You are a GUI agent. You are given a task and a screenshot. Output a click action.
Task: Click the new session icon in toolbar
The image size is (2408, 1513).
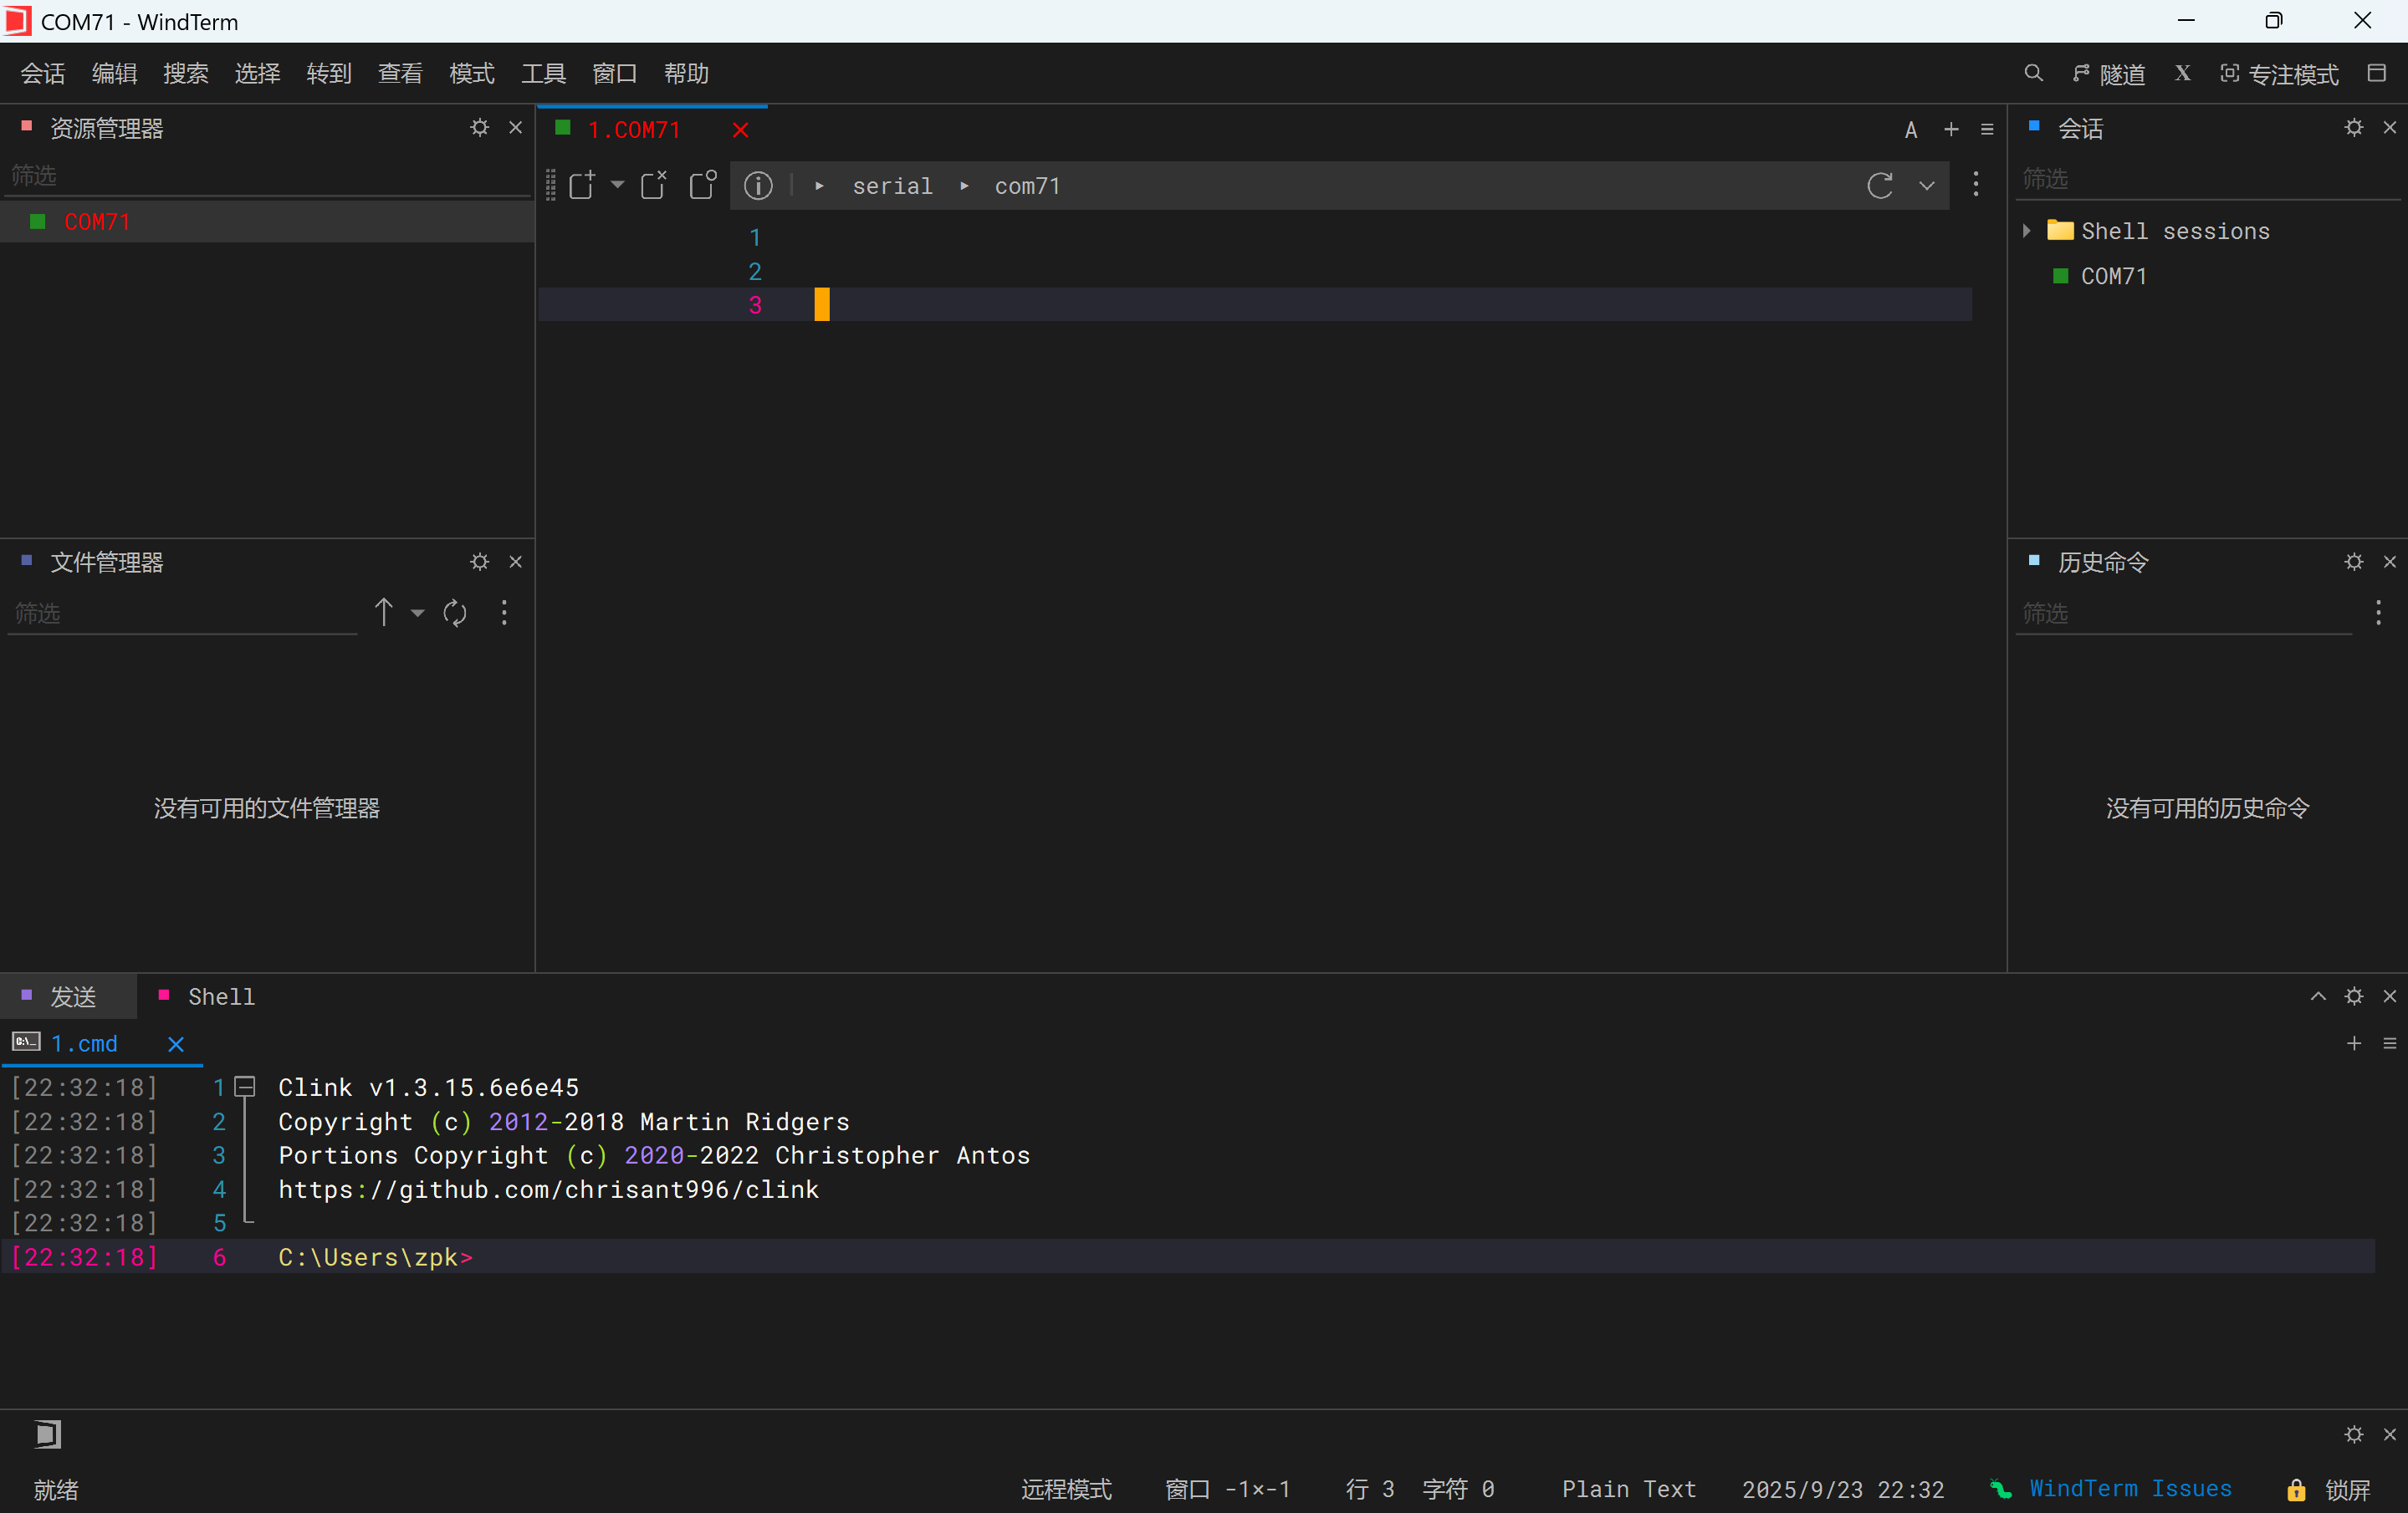coord(581,186)
